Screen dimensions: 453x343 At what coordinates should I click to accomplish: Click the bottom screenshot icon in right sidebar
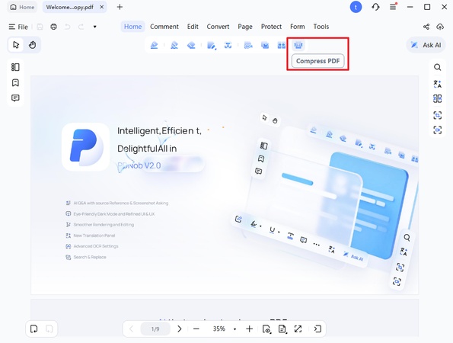coord(438,130)
